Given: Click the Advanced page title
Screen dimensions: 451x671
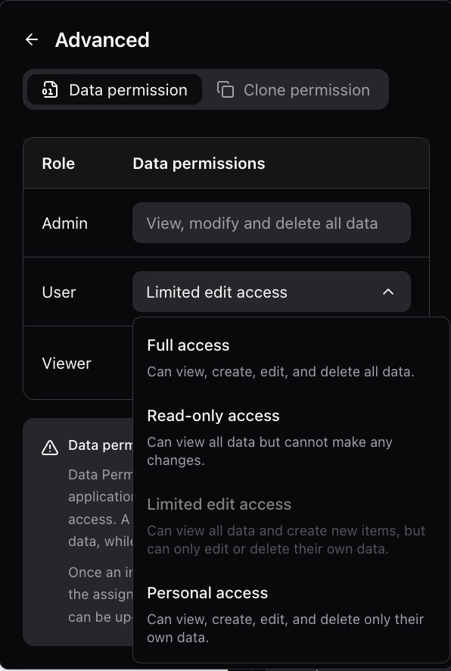Looking at the screenshot, I should coord(102,39).
